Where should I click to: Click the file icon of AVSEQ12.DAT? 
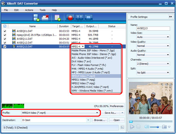14,43
